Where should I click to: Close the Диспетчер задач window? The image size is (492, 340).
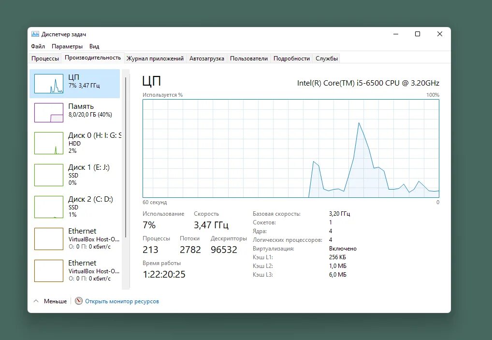point(440,34)
